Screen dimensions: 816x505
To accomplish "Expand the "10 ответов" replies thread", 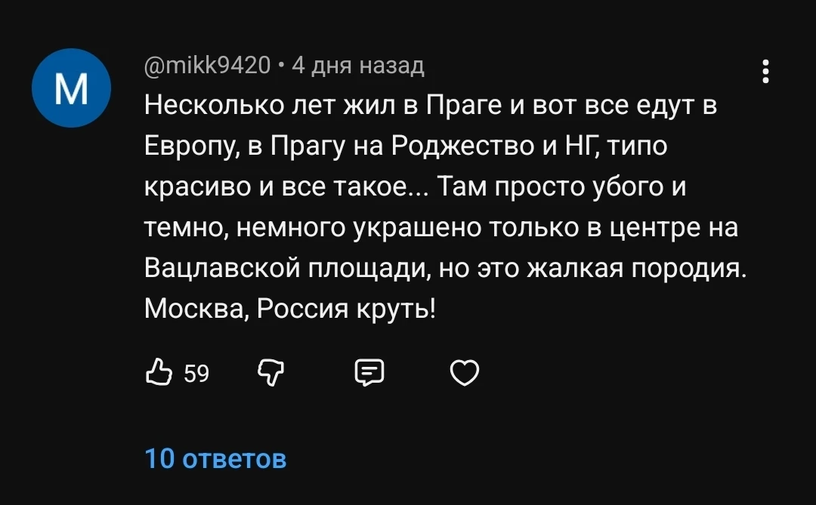I will [215, 458].
